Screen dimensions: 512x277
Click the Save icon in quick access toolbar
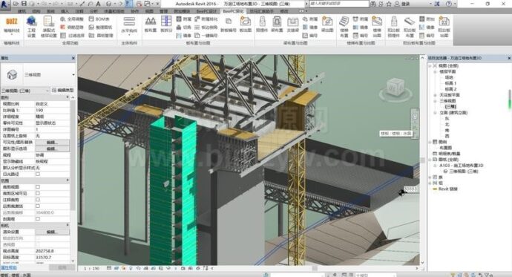pos(24,4)
